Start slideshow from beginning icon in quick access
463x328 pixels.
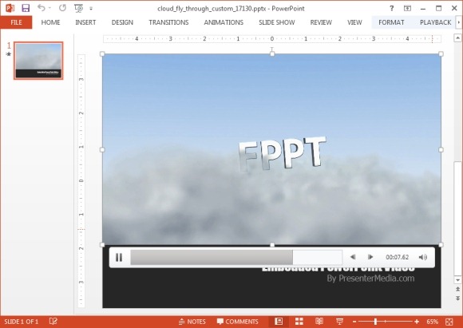pos(78,8)
